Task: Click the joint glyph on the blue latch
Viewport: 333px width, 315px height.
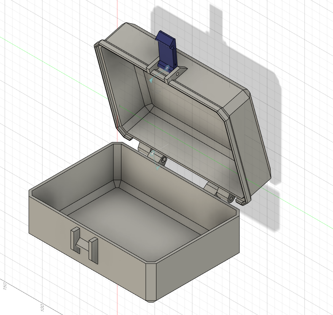Action: 167,68
